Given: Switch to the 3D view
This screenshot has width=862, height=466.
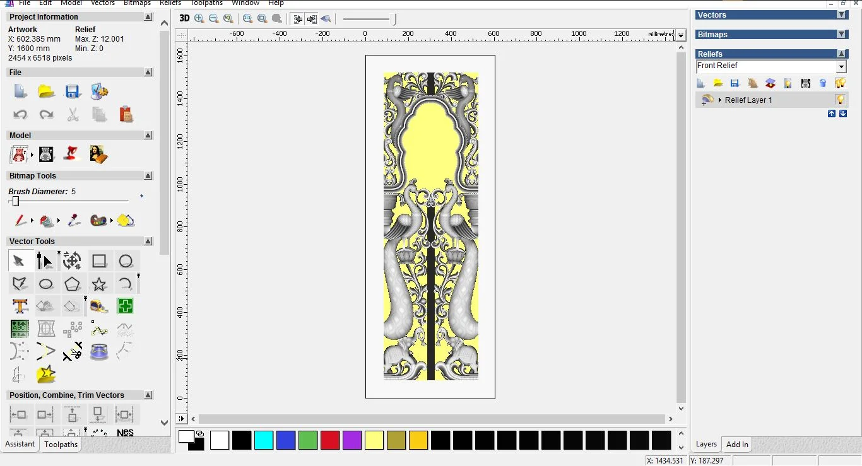Looking at the screenshot, I should tap(184, 18).
